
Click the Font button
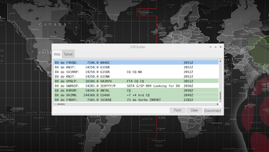(177, 110)
